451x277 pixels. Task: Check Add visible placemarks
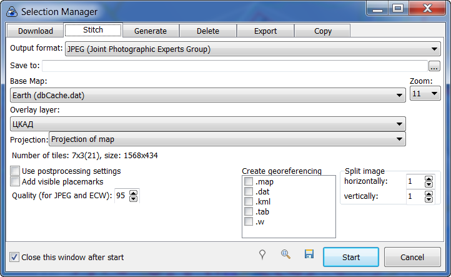point(16,181)
